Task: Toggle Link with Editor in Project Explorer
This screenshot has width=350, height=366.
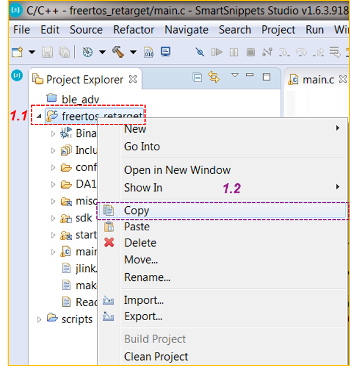Action: (x=214, y=77)
